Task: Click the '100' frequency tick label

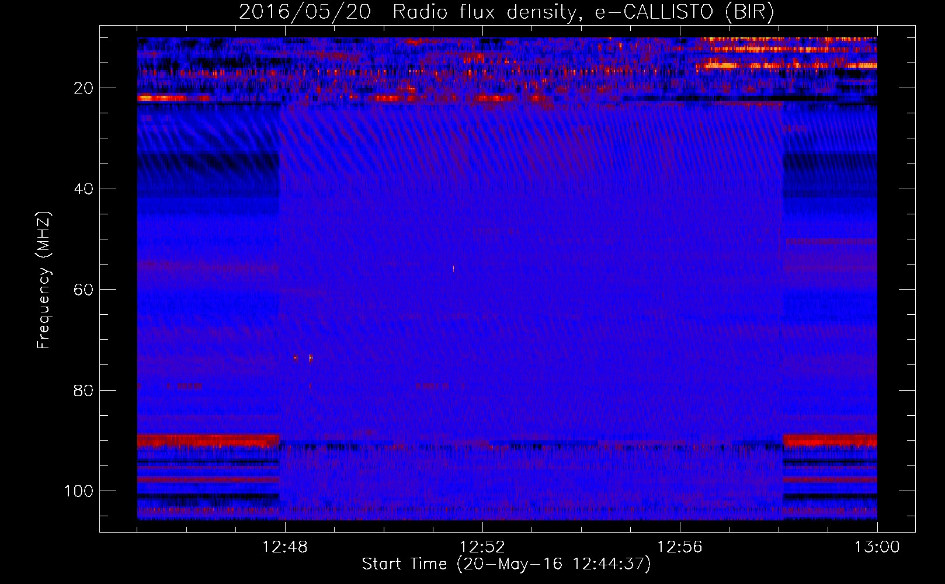Action: 79,491
